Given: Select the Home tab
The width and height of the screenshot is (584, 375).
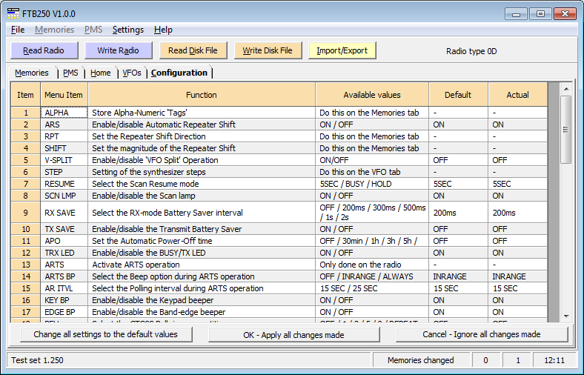Looking at the screenshot, I should 101,73.
